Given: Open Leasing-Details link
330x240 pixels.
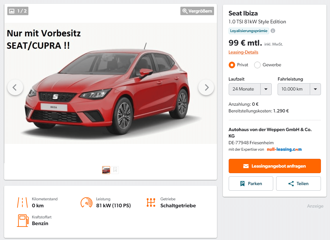Looking at the screenshot, I should click(x=243, y=52).
